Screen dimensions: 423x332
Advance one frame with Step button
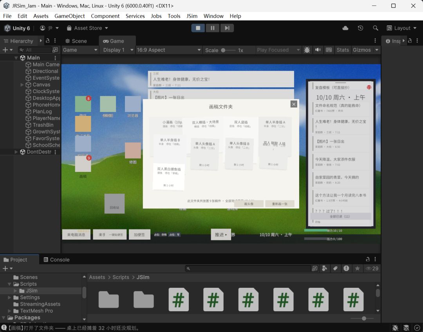(227, 28)
